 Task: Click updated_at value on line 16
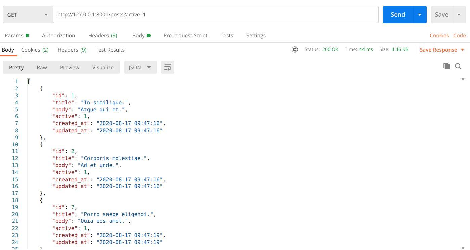click(129, 186)
